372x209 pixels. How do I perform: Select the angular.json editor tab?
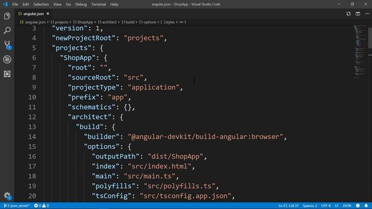[x=34, y=14]
